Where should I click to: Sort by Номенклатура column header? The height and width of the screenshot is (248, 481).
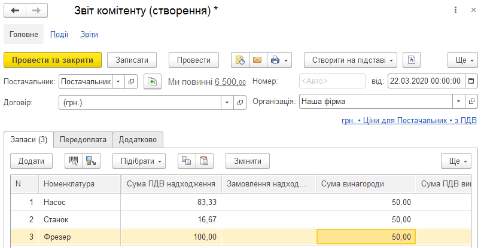80,184
